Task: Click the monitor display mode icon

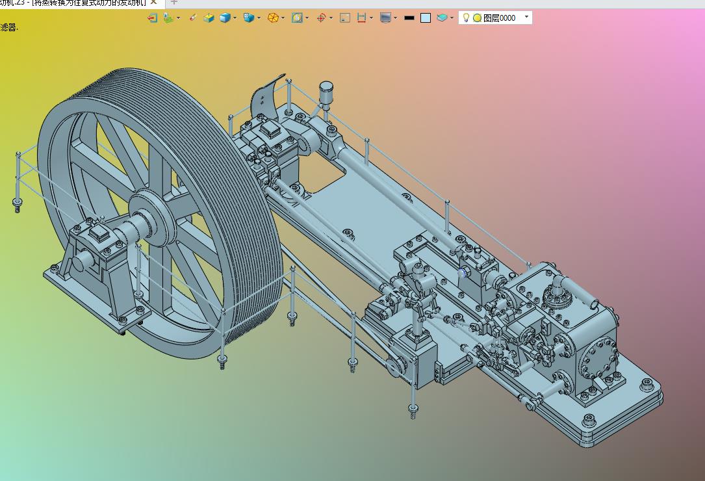Action: [x=385, y=18]
